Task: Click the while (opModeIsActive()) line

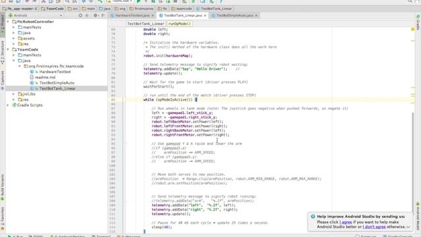Action: 170,99
